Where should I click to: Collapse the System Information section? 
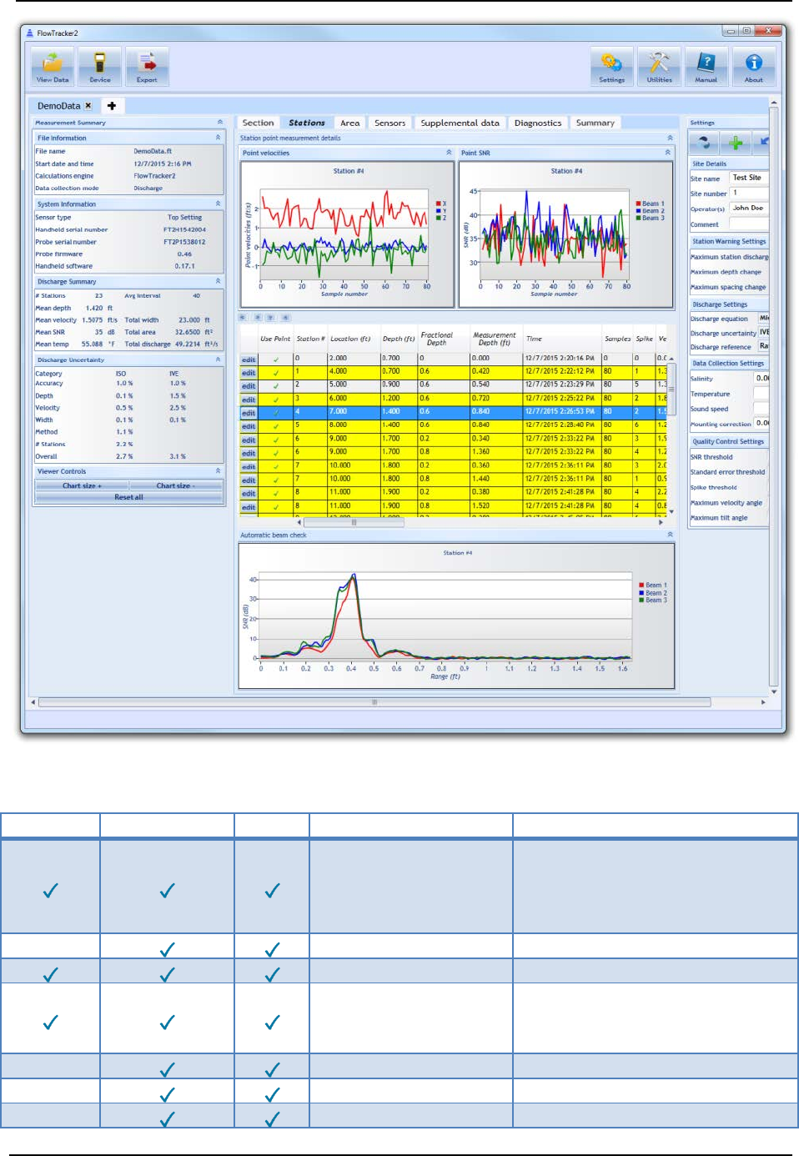(218, 204)
